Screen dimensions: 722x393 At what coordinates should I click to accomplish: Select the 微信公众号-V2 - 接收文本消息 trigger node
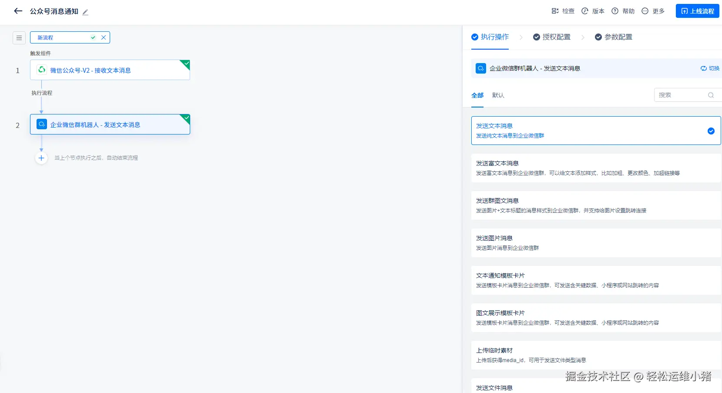(110, 70)
